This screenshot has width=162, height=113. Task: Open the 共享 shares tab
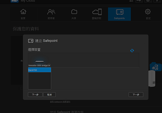click(x=74, y=14)
